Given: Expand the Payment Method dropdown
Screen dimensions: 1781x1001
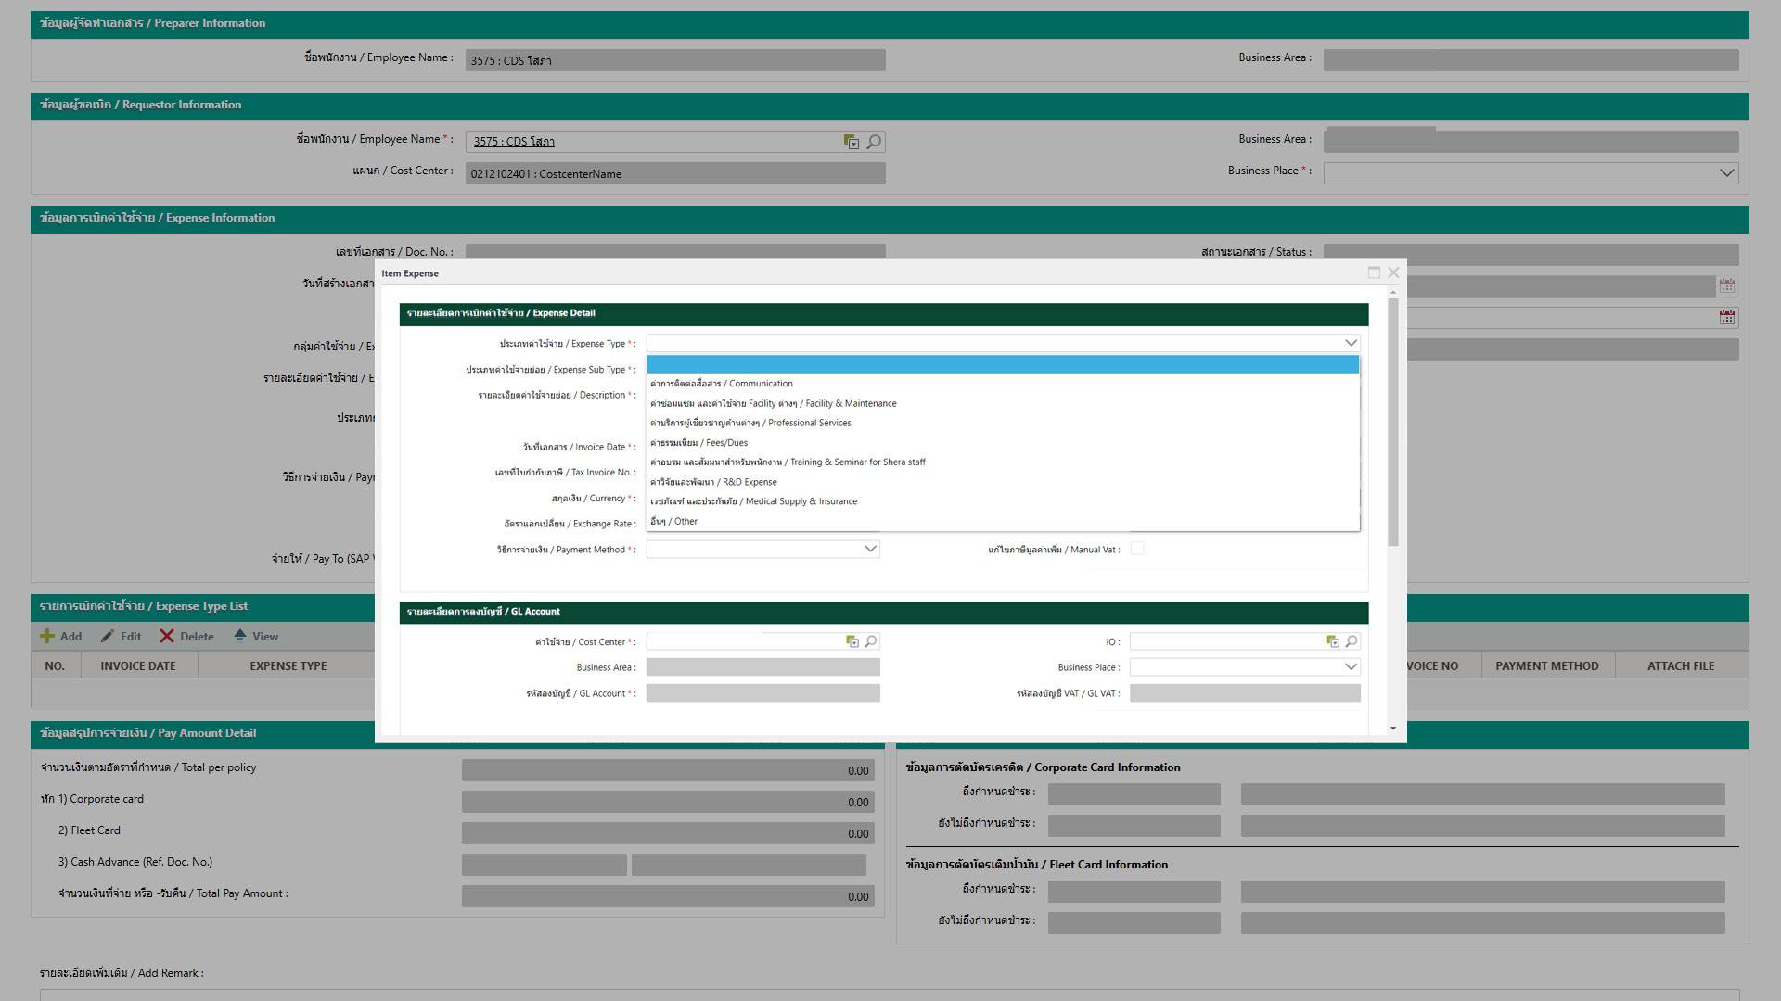Looking at the screenshot, I should click(870, 549).
